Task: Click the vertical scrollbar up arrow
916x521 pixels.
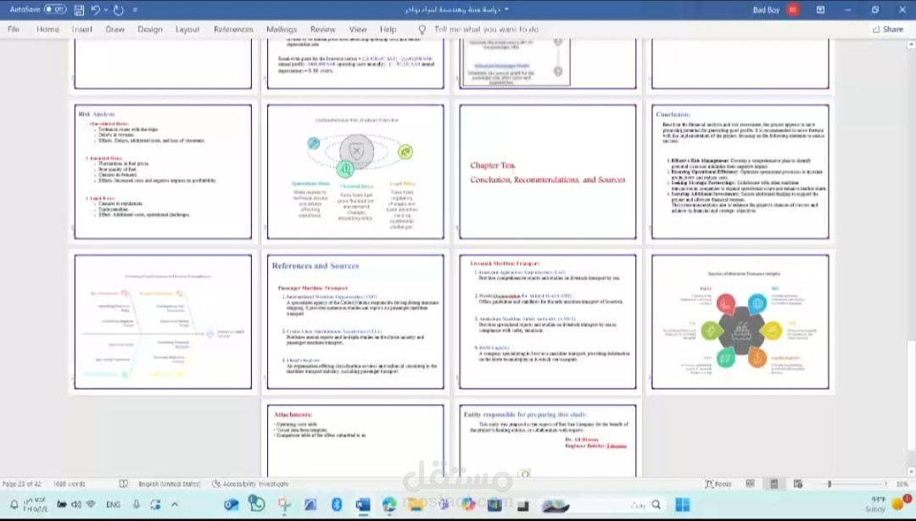Action: (911, 44)
